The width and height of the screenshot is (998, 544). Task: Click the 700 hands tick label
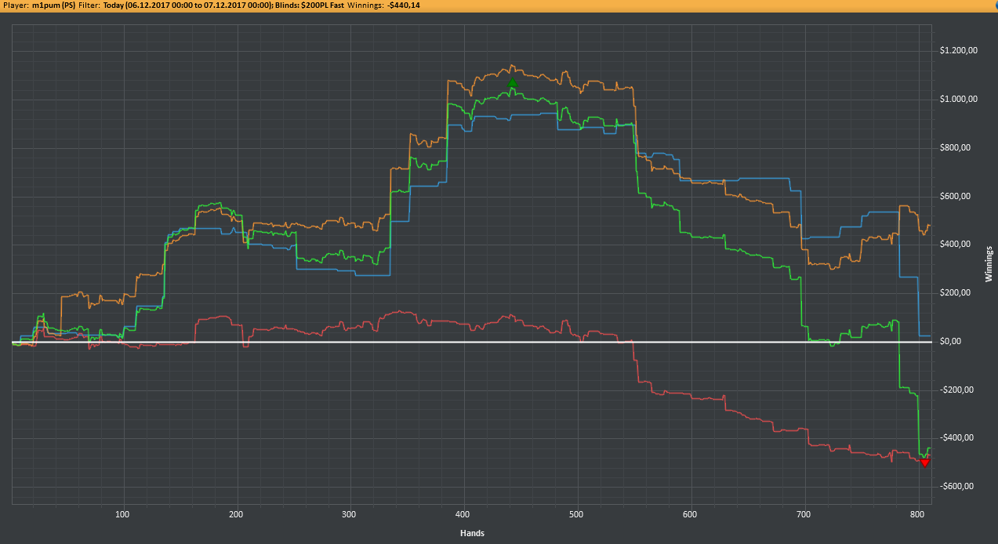coord(804,514)
